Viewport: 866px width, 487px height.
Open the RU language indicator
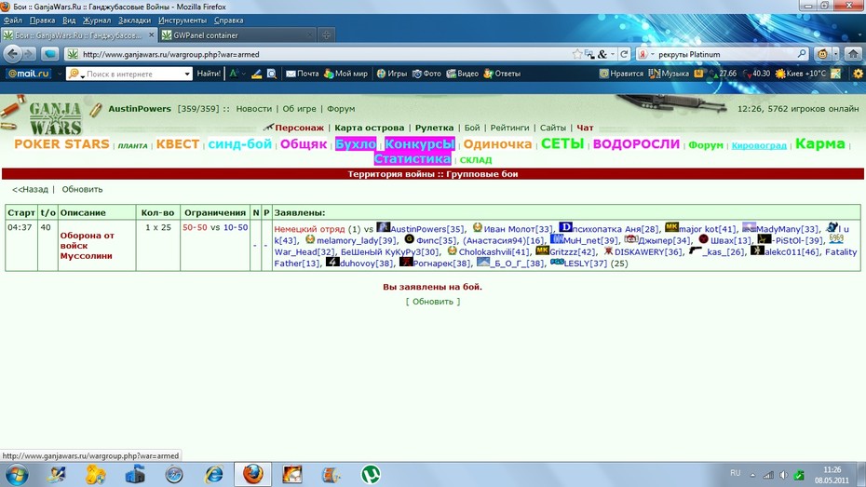(x=735, y=473)
